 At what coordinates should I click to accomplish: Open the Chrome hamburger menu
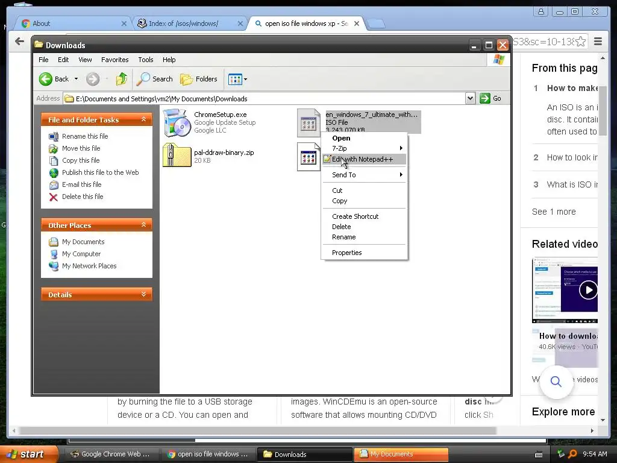tap(598, 42)
